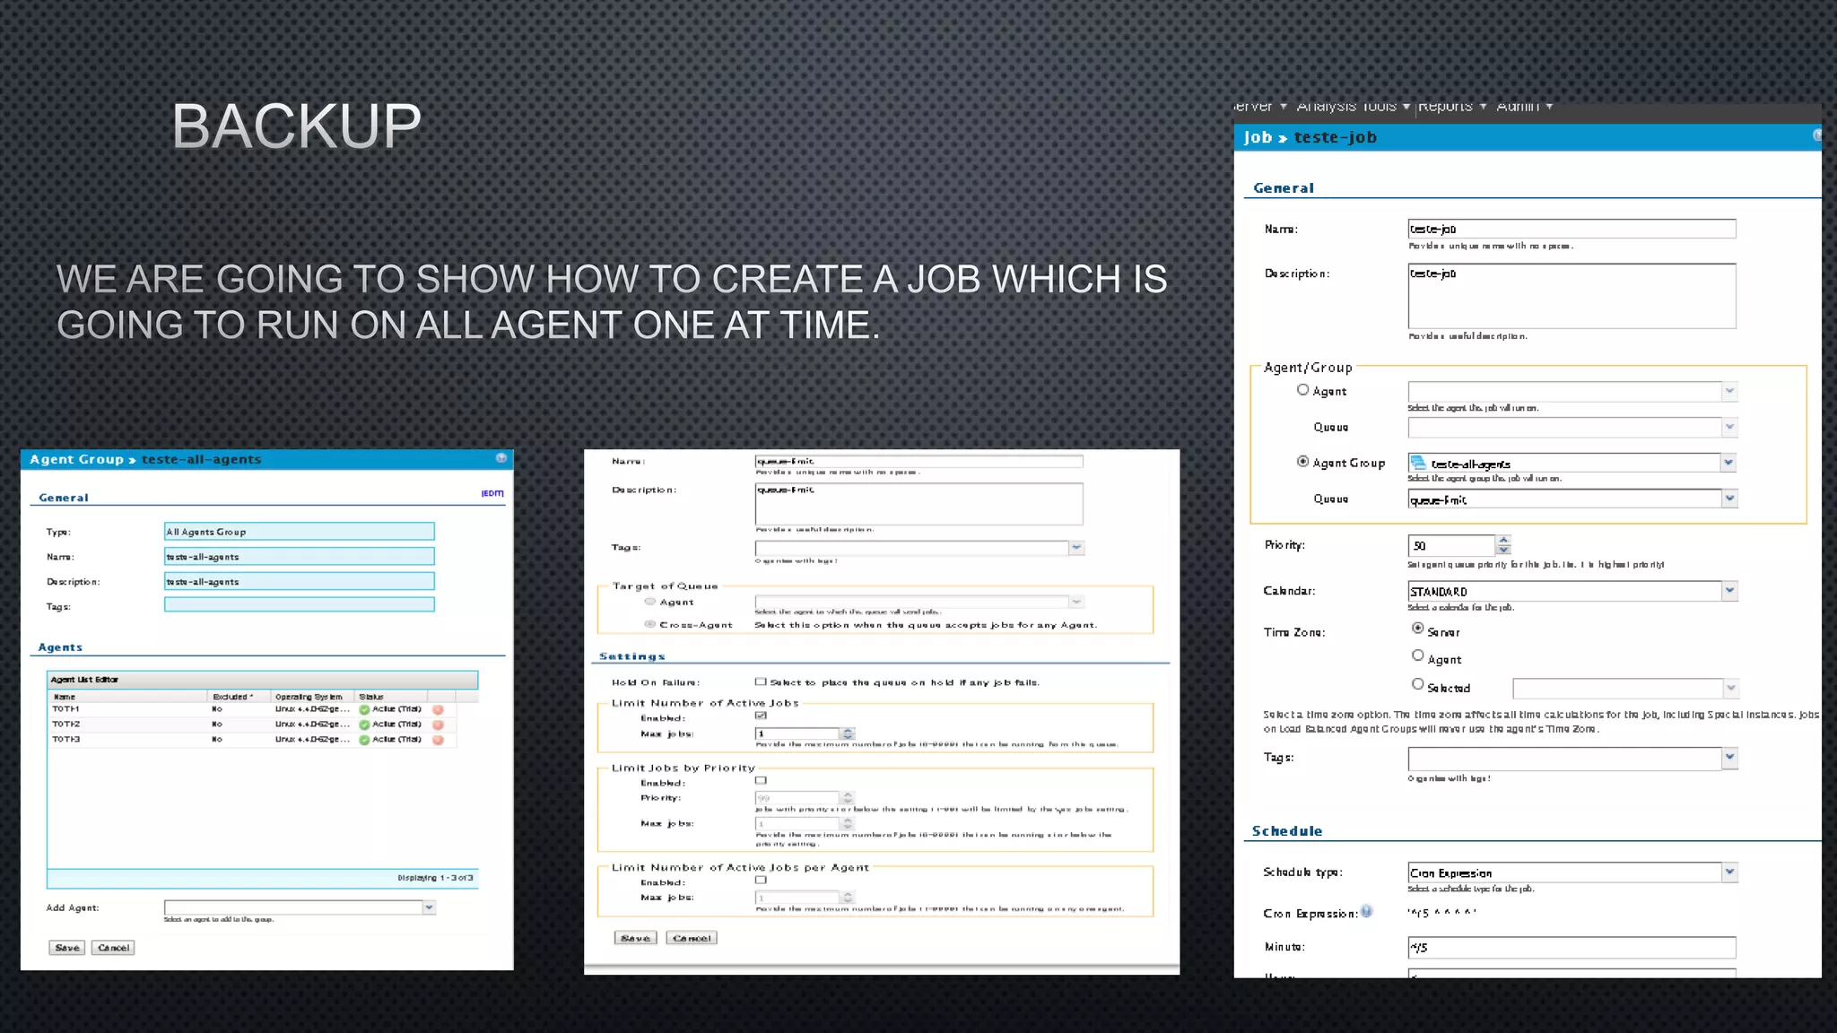This screenshot has width=1837, height=1033.
Task: Click queue Name input field
Action: (x=919, y=461)
